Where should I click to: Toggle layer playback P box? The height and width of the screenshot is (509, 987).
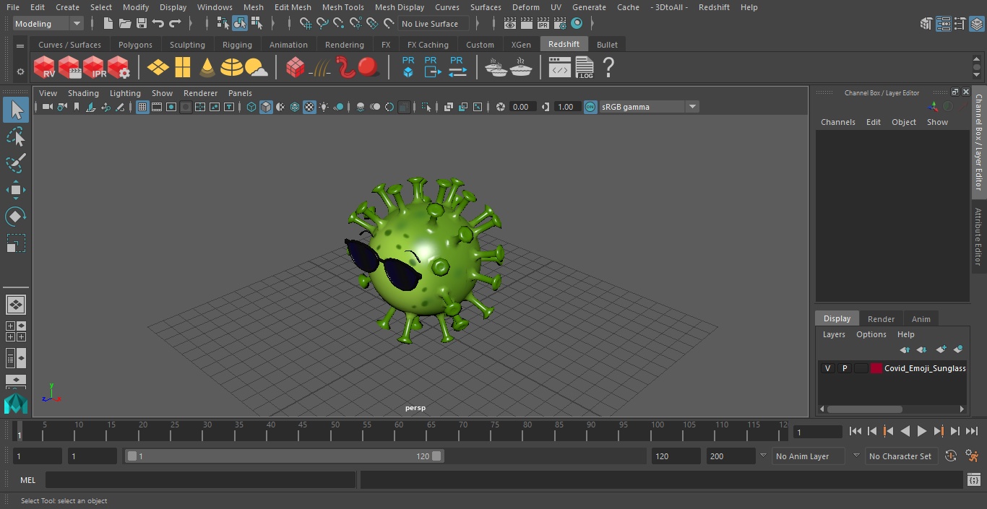[844, 368]
